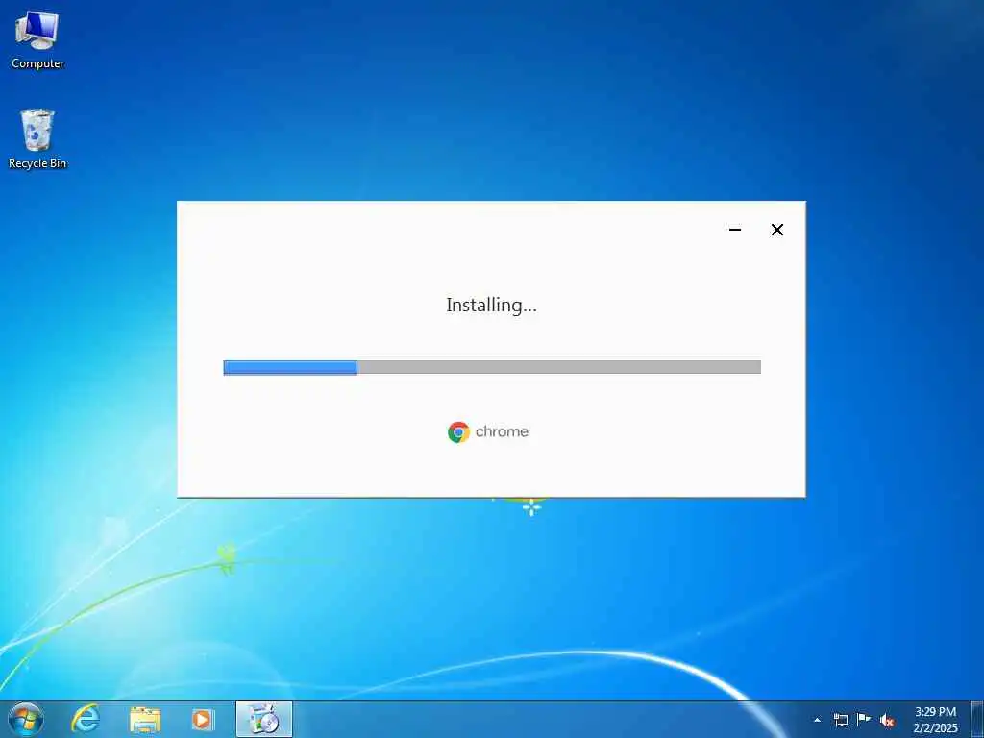The height and width of the screenshot is (738, 984).
Task: Select the installer setup taskbar button
Action: tap(264, 720)
